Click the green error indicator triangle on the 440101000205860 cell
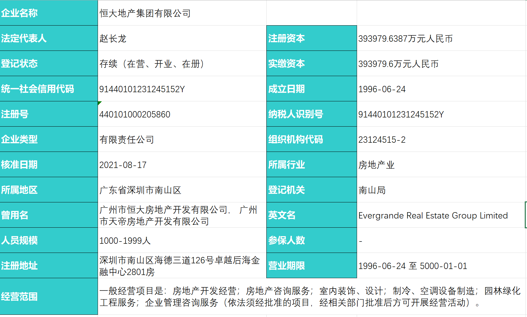 (x=99, y=103)
